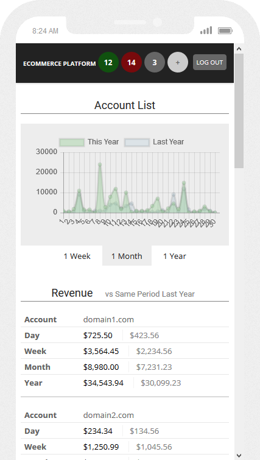This screenshot has height=460, width=260.
Task: Click the scrollbar down arrow
Action: click(x=239, y=455)
